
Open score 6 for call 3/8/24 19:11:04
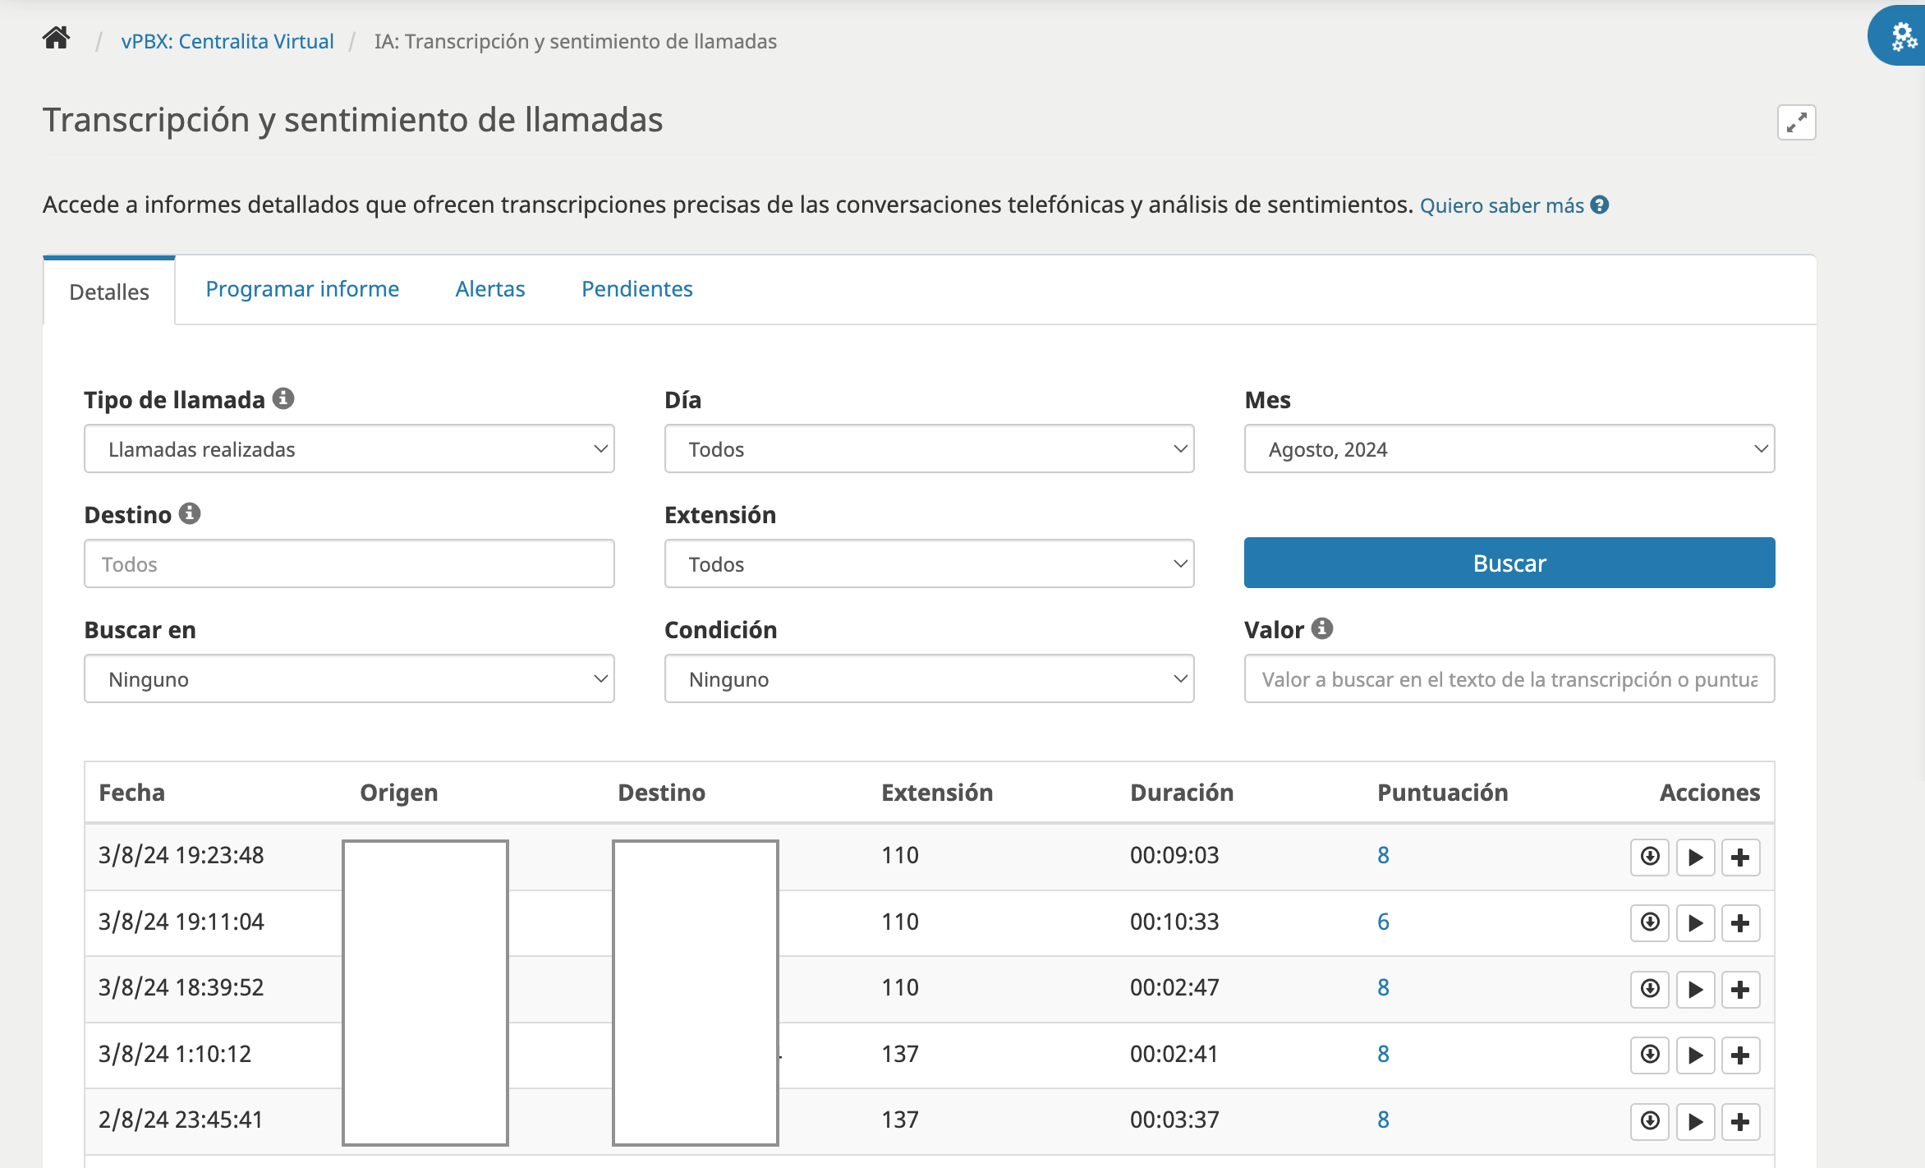pos(1384,922)
